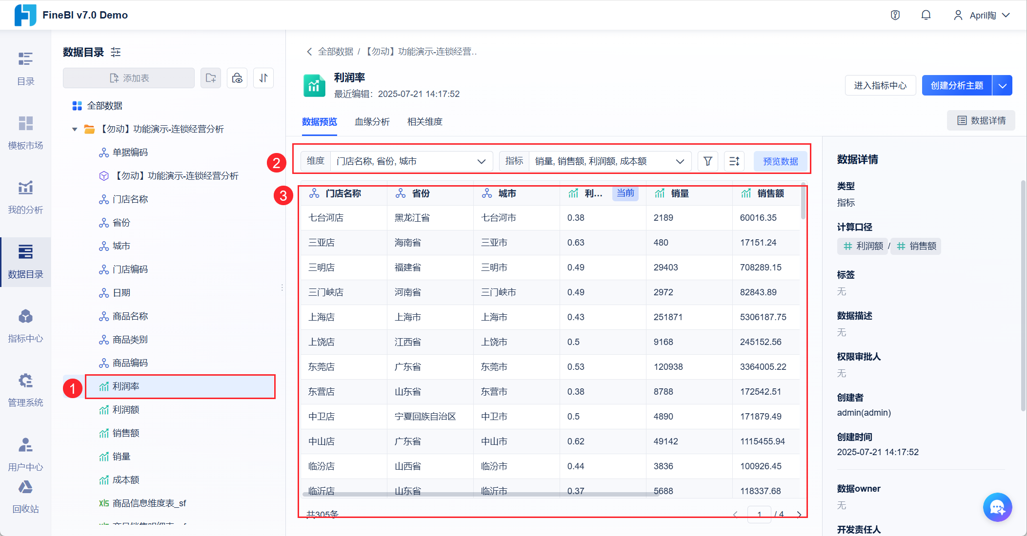The height and width of the screenshot is (536, 1027).
Task: Click the new folder icon
Action: point(211,78)
